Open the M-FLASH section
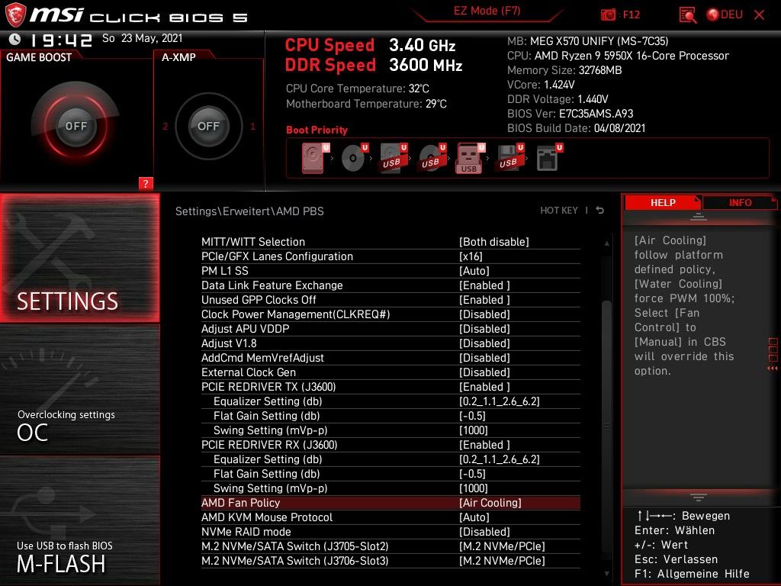The image size is (781, 586). tap(79, 520)
